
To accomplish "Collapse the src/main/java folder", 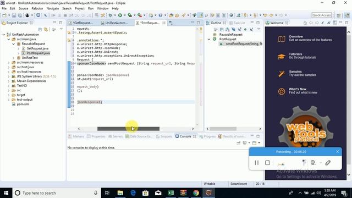I will (x=9, y=39).
